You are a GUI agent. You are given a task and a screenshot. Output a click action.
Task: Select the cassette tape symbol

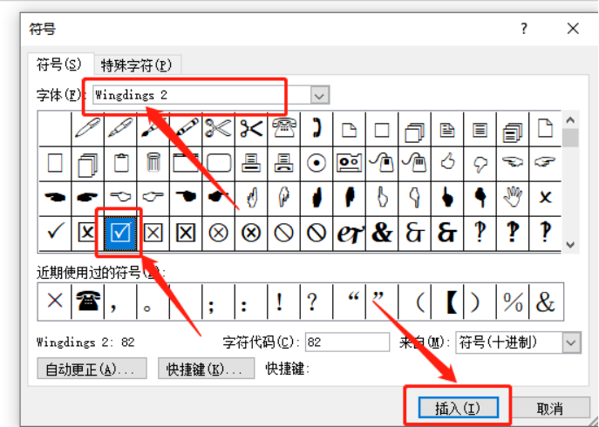click(x=349, y=164)
